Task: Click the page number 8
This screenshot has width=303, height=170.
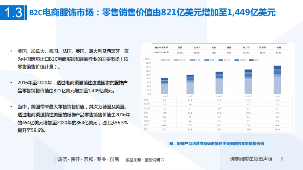Action: 282,159
